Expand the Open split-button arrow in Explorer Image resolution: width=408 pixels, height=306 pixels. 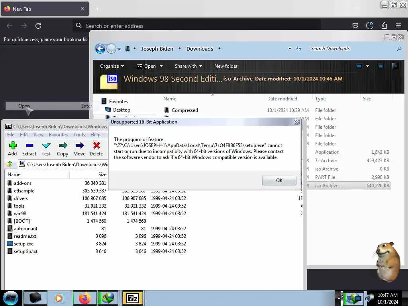tap(161, 66)
